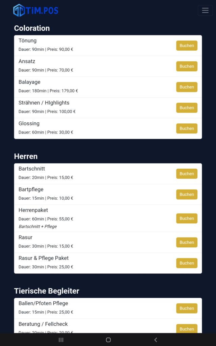Book the Ansatz coloration service

tap(187, 66)
